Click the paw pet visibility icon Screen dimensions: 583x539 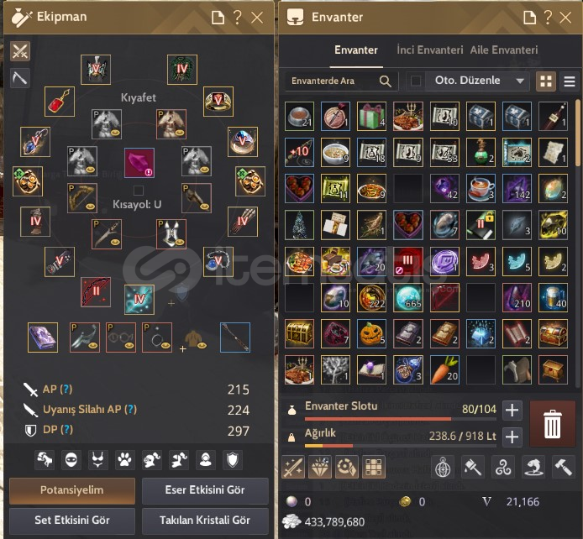coord(124,460)
